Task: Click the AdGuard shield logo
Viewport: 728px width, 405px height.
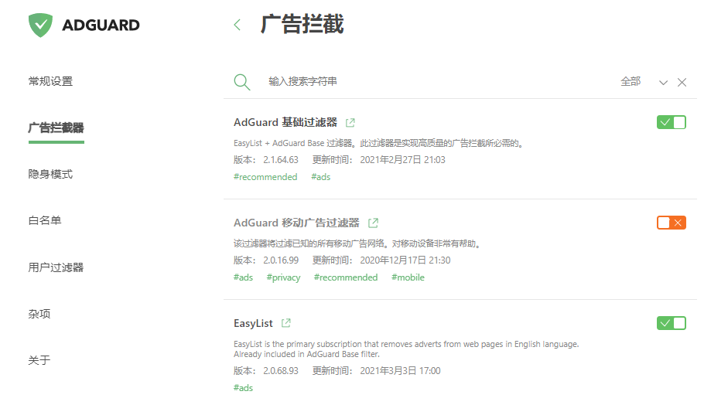Action: 40,25
